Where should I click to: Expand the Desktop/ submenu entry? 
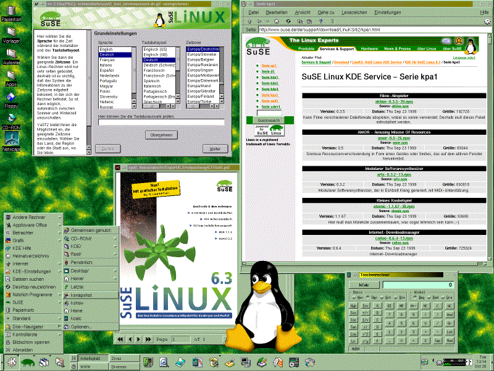tap(91, 271)
